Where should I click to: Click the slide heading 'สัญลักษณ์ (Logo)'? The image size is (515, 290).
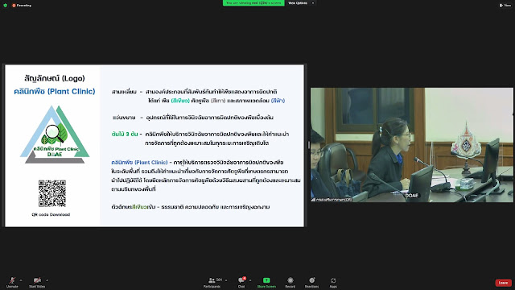click(x=55, y=78)
